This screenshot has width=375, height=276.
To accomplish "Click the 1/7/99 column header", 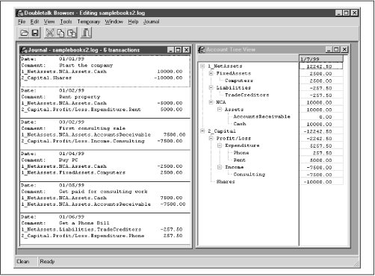I will point(321,59).
